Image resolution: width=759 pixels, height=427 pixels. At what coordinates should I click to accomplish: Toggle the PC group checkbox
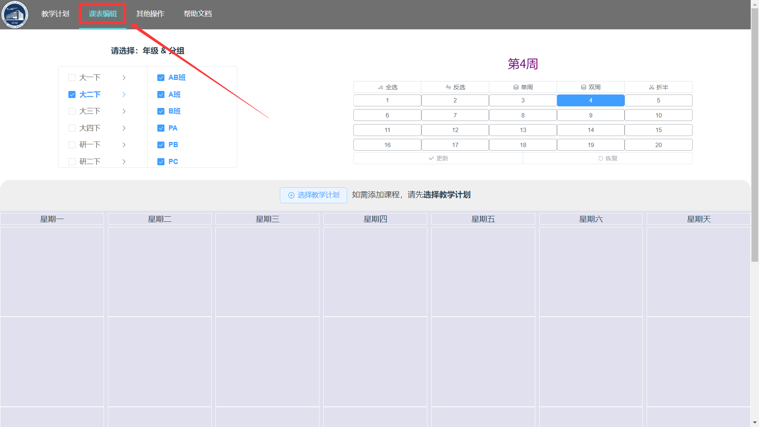pos(161,162)
